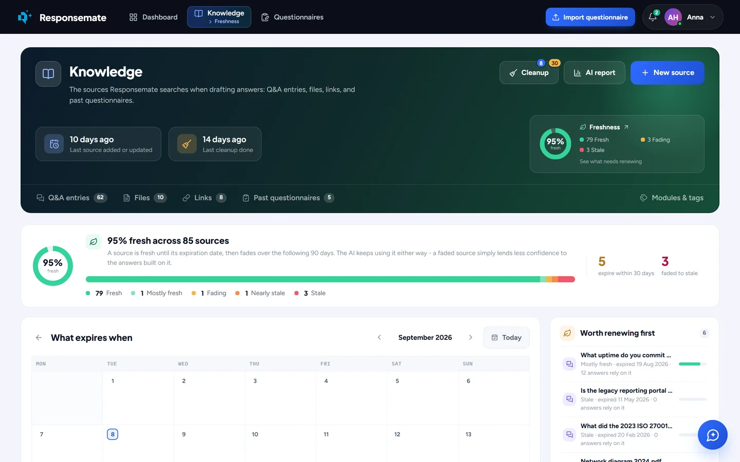Select the Knowledge Freshness nav item
Screen dimensions: 740x462
[219, 17]
